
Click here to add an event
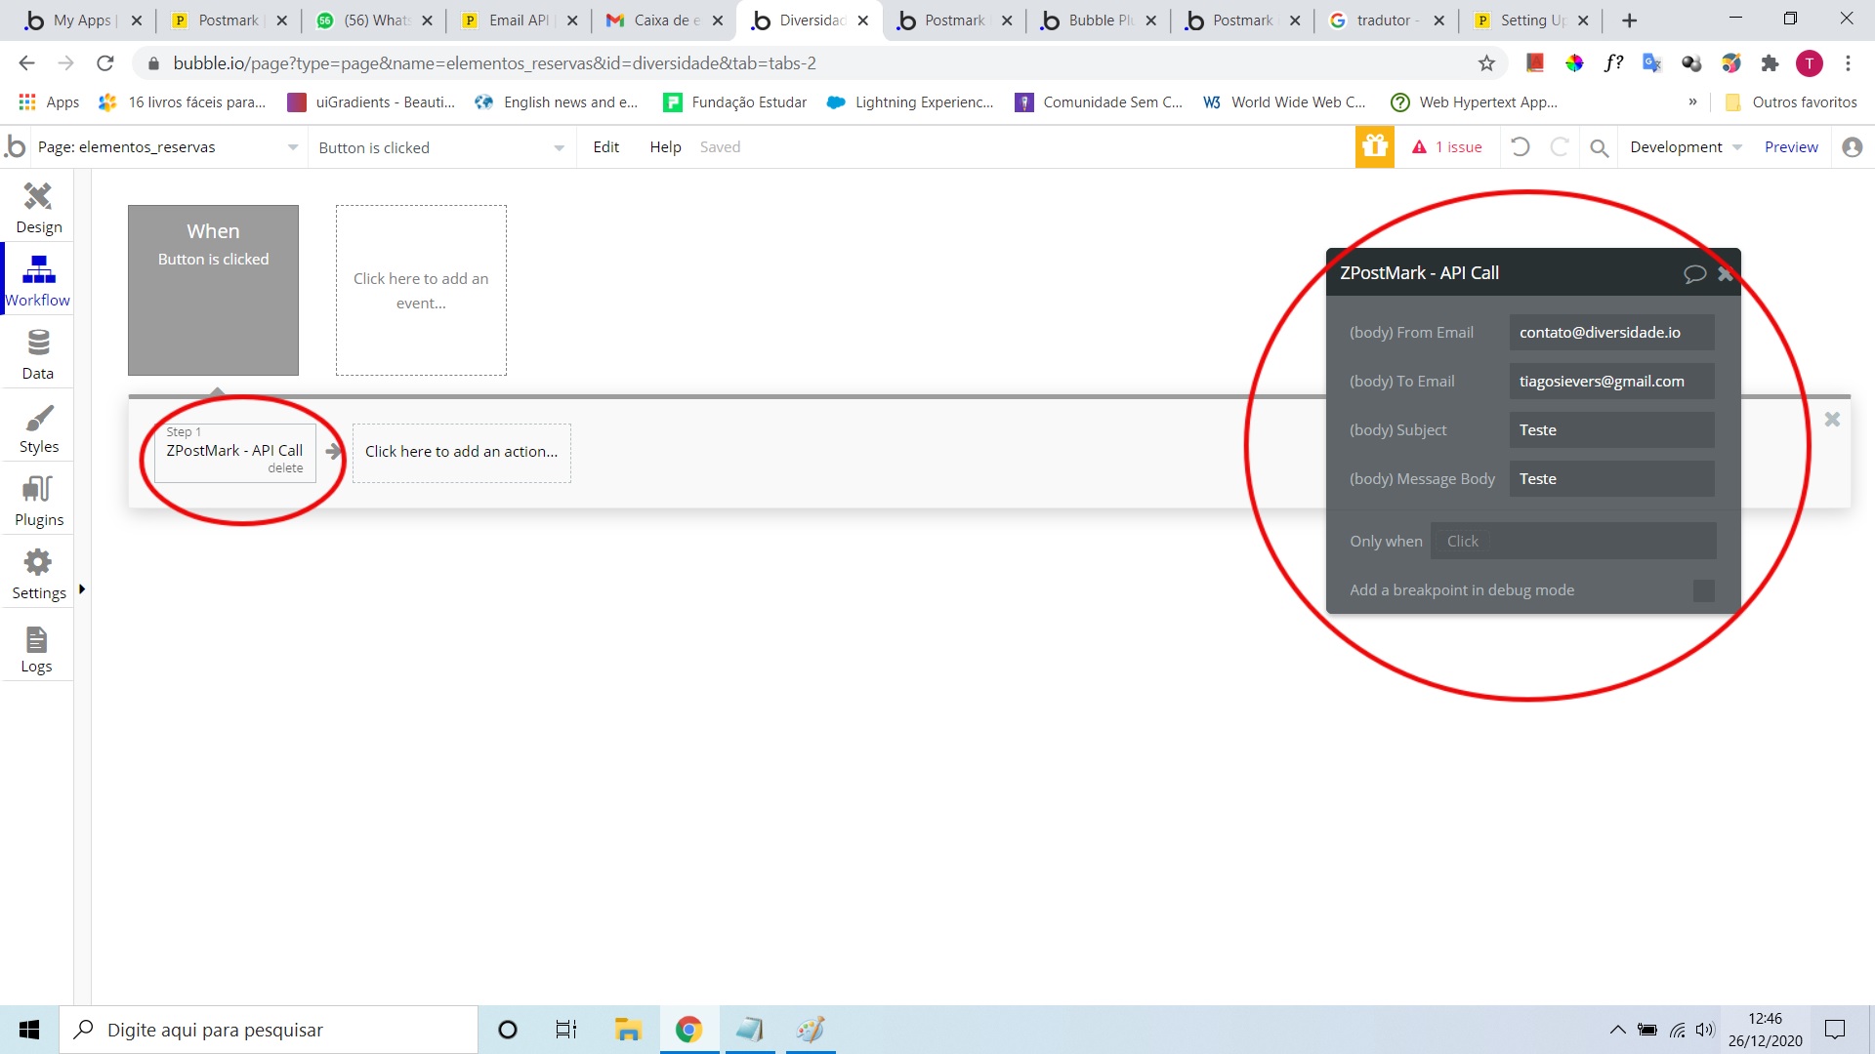421,290
